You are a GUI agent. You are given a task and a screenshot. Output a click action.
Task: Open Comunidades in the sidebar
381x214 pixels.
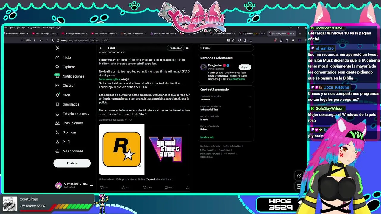click(x=69, y=123)
